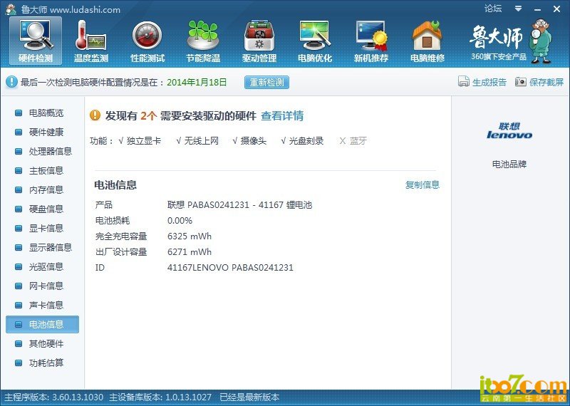The image size is (570, 406).
Task: Click the product value 联想 PABAS0241231
Action: click(x=239, y=205)
